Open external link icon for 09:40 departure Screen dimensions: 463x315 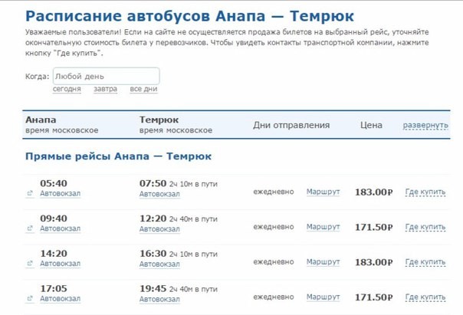click(30, 228)
